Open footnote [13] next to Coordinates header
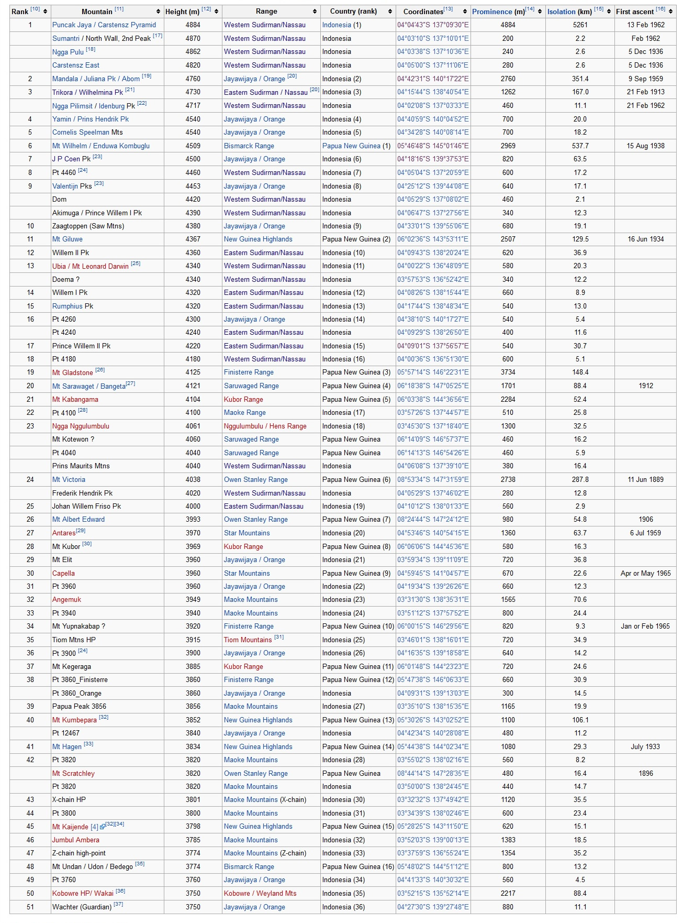This screenshot has width=683, height=923. click(448, 9)
